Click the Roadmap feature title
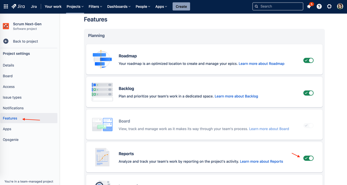Viewport: 347px width, 185px height. [x=128, y=56]
